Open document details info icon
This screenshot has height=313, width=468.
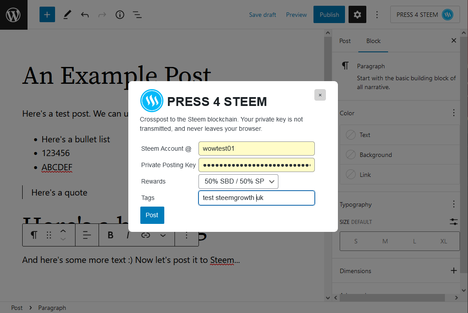[x=120, y=15]
